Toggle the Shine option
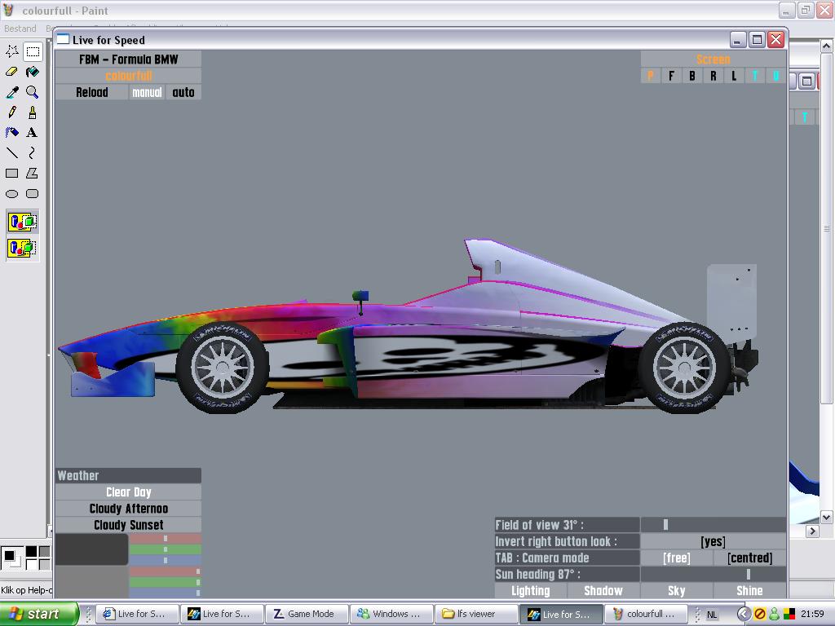This screenshot has width=835, height=626. (749, 590)
